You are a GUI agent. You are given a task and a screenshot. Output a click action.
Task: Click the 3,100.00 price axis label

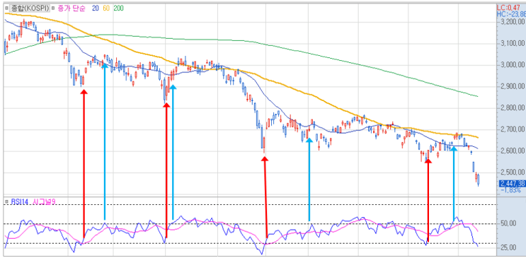513,43
